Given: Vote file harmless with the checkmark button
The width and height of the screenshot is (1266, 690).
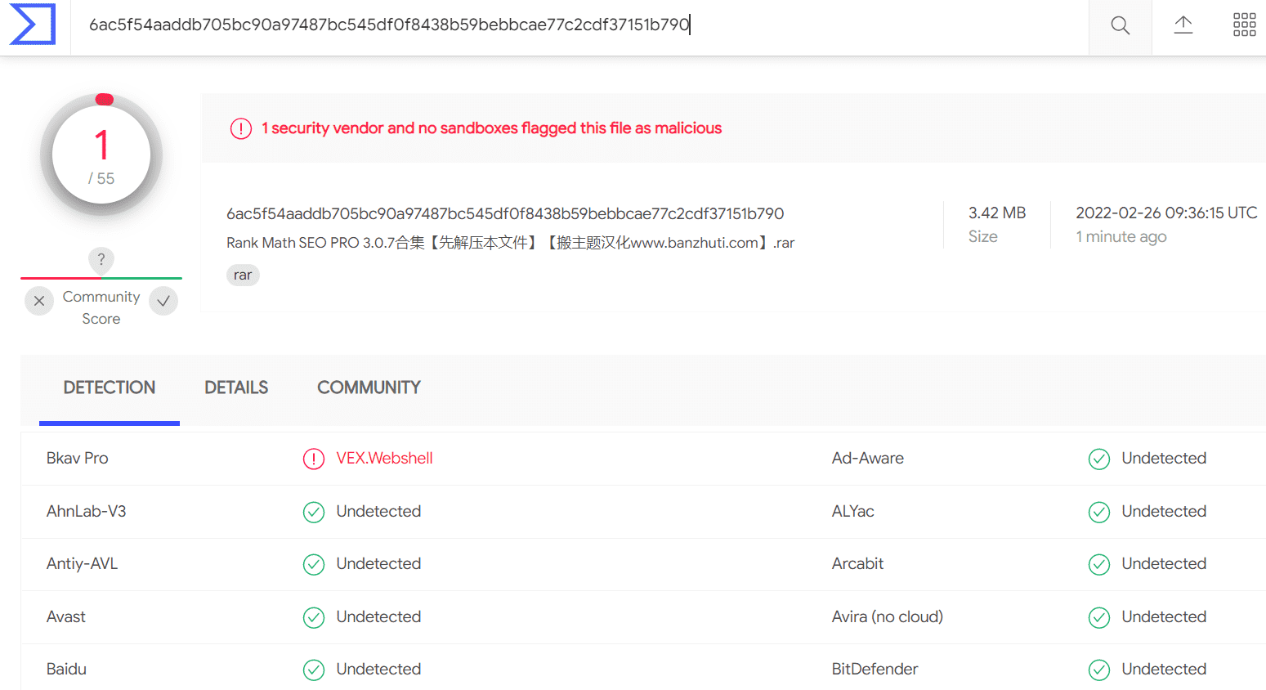Looking at the screenshot, I should pyautogui.click(x=163, y=301).
